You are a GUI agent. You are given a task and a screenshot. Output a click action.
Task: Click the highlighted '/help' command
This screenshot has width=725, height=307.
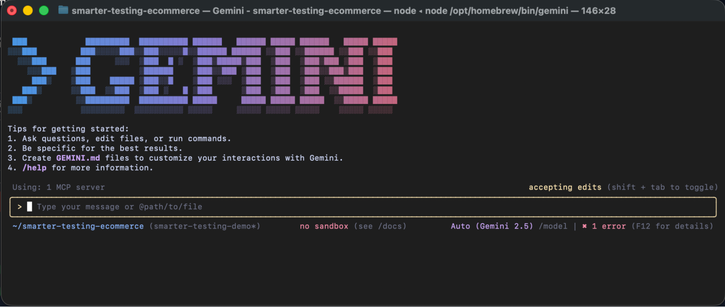34,168
